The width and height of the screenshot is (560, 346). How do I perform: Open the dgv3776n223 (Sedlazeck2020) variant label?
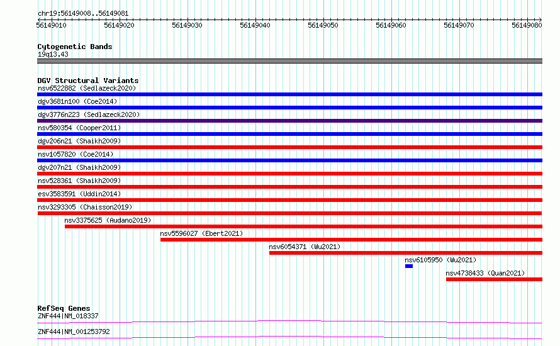pos(89,114)
